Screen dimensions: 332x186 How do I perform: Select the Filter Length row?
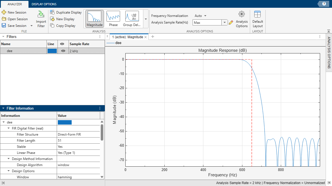50,140
